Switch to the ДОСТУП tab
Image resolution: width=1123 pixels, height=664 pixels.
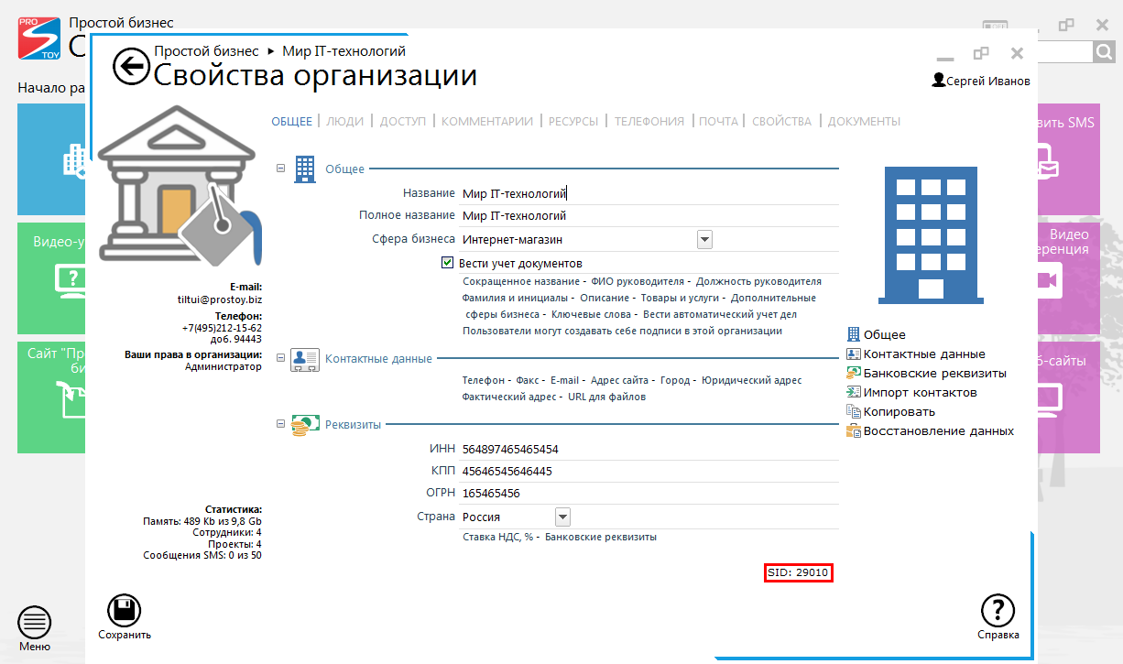(403, 121)
